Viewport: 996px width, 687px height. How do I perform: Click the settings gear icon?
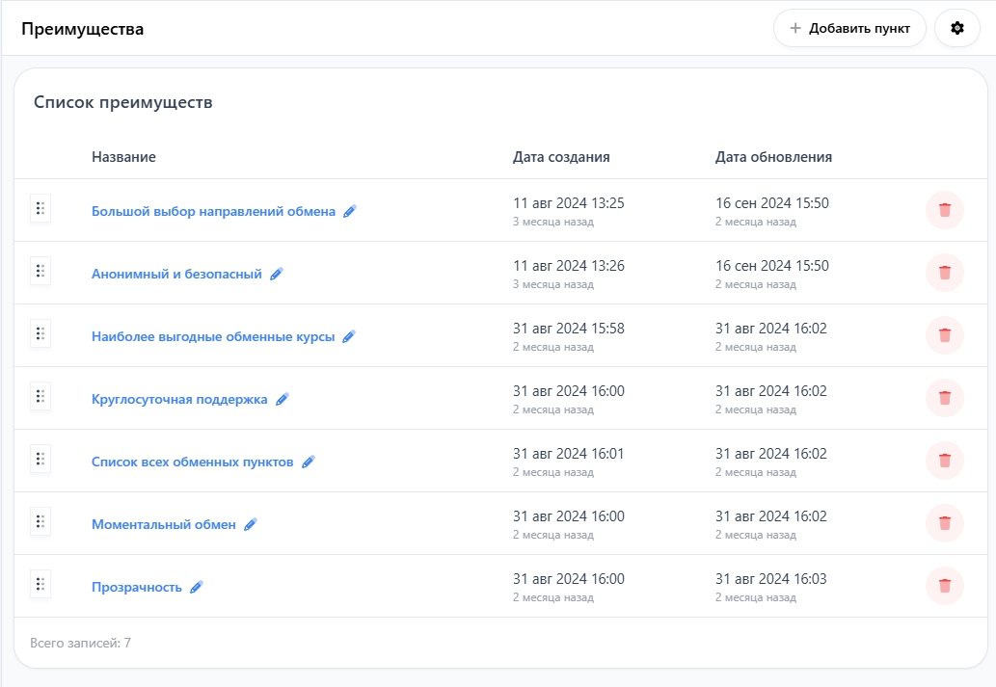956,29
